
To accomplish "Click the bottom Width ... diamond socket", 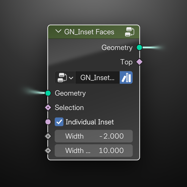I will (x=48, y=151).
